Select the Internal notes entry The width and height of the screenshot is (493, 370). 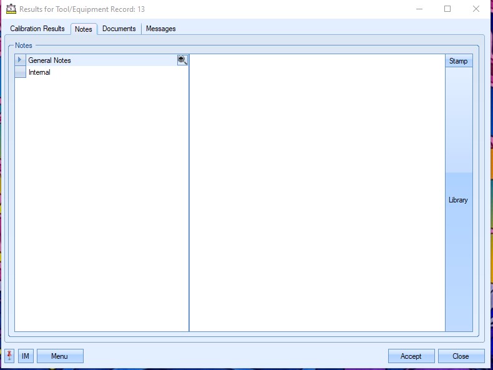107,72
